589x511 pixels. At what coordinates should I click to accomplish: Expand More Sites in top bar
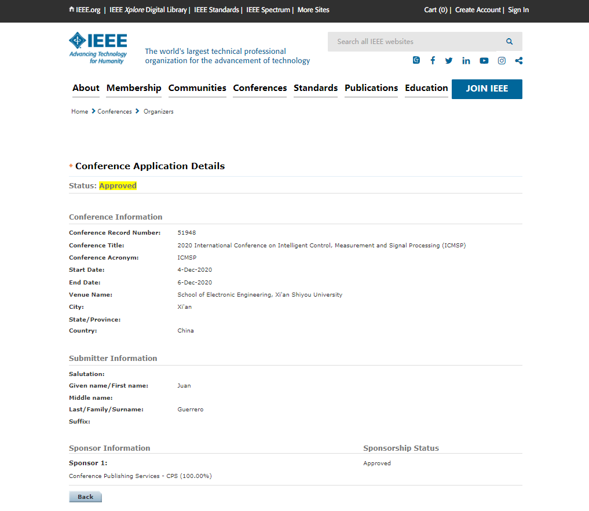[x=313, y=10]
